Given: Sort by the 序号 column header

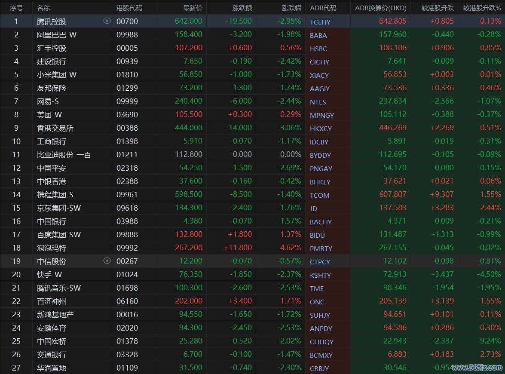Looking at the screenshot, I should [x=16, y=8].
